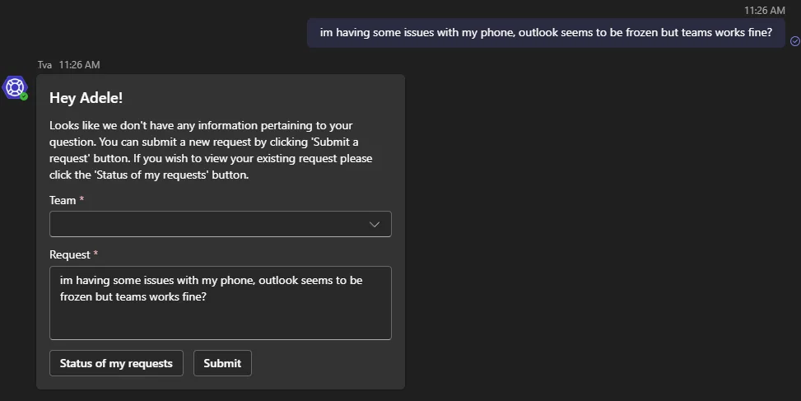Click the Request field label
The image size is (801, 401).
tap(69, 255)
